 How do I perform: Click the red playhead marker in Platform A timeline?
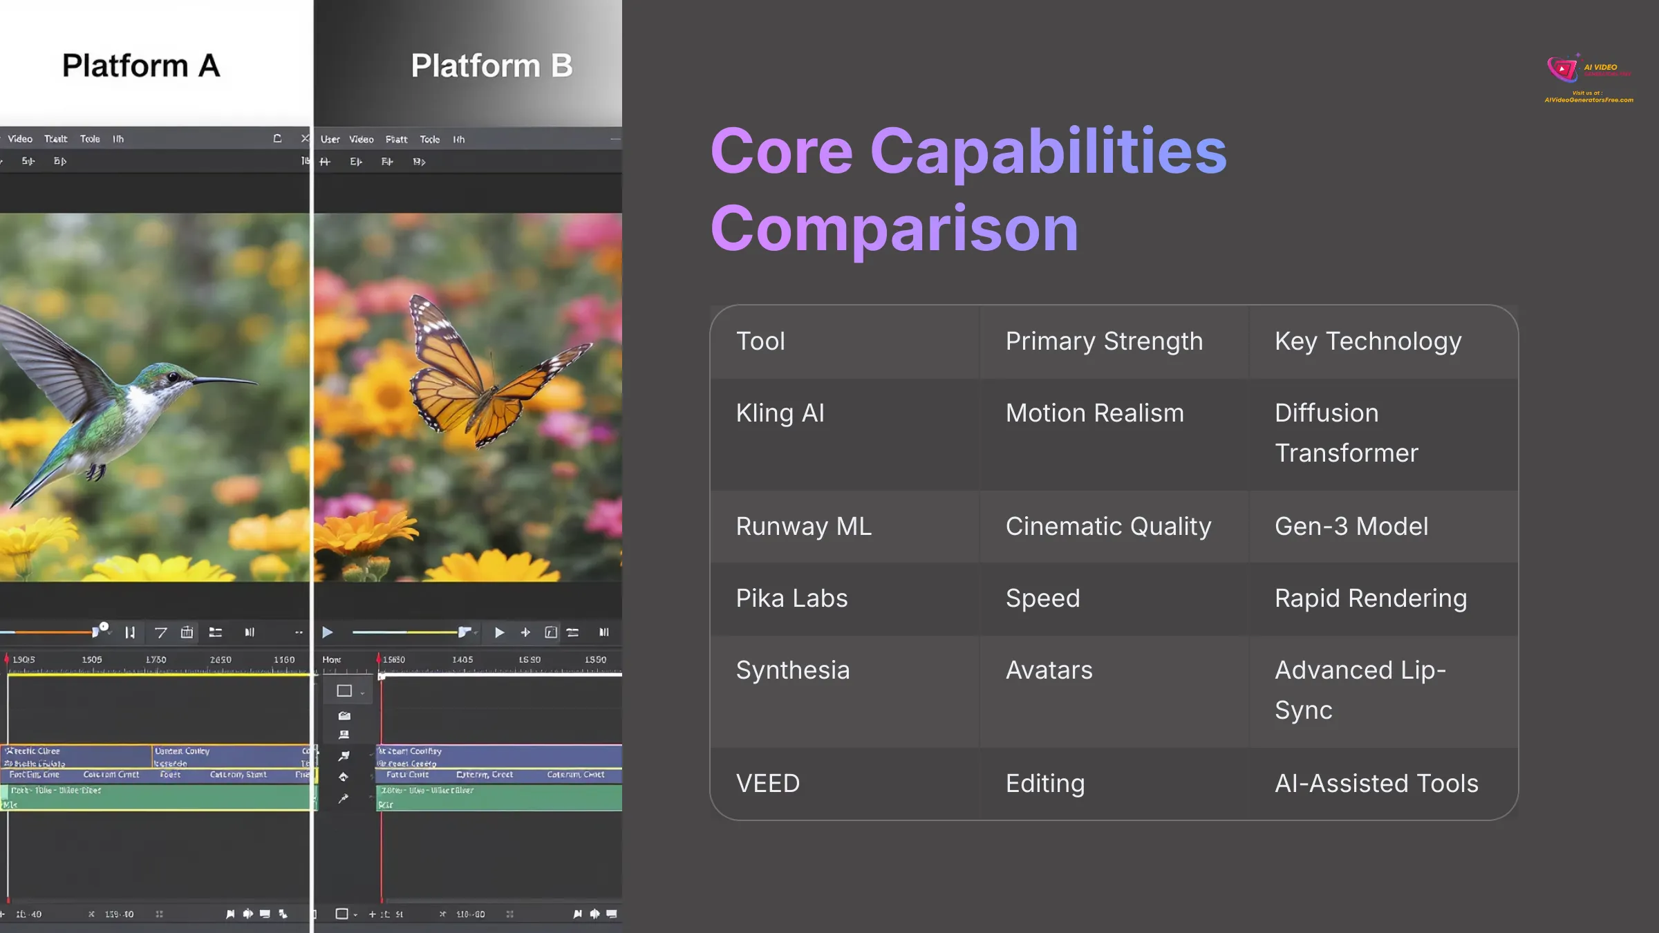7,660
